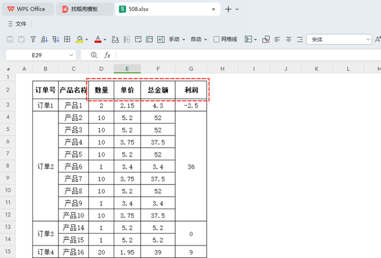Viewport: 381px width, 258px height.
Task: Select the merged profit cell 36
Action: 191,166
